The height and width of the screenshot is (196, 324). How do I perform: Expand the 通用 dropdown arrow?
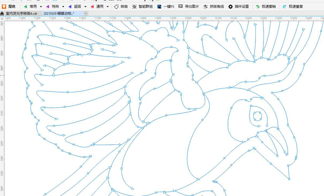point(107,6)
